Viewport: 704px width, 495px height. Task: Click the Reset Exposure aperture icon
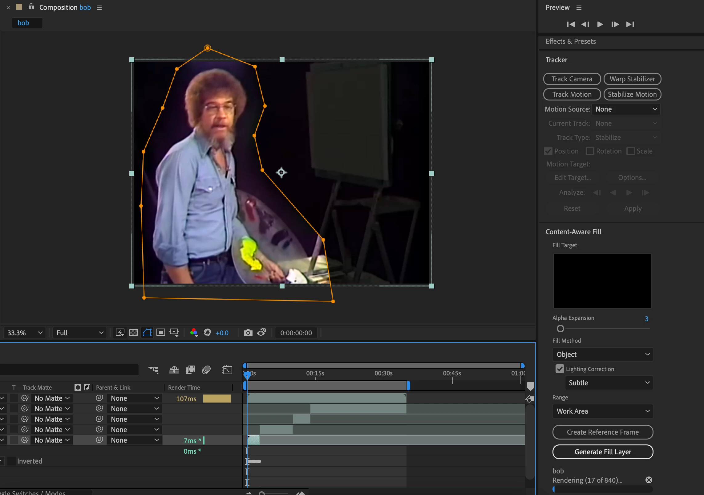point(208,333)
